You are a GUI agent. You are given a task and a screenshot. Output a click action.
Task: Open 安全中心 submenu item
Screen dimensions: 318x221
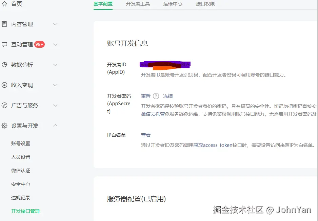point(21,184)
